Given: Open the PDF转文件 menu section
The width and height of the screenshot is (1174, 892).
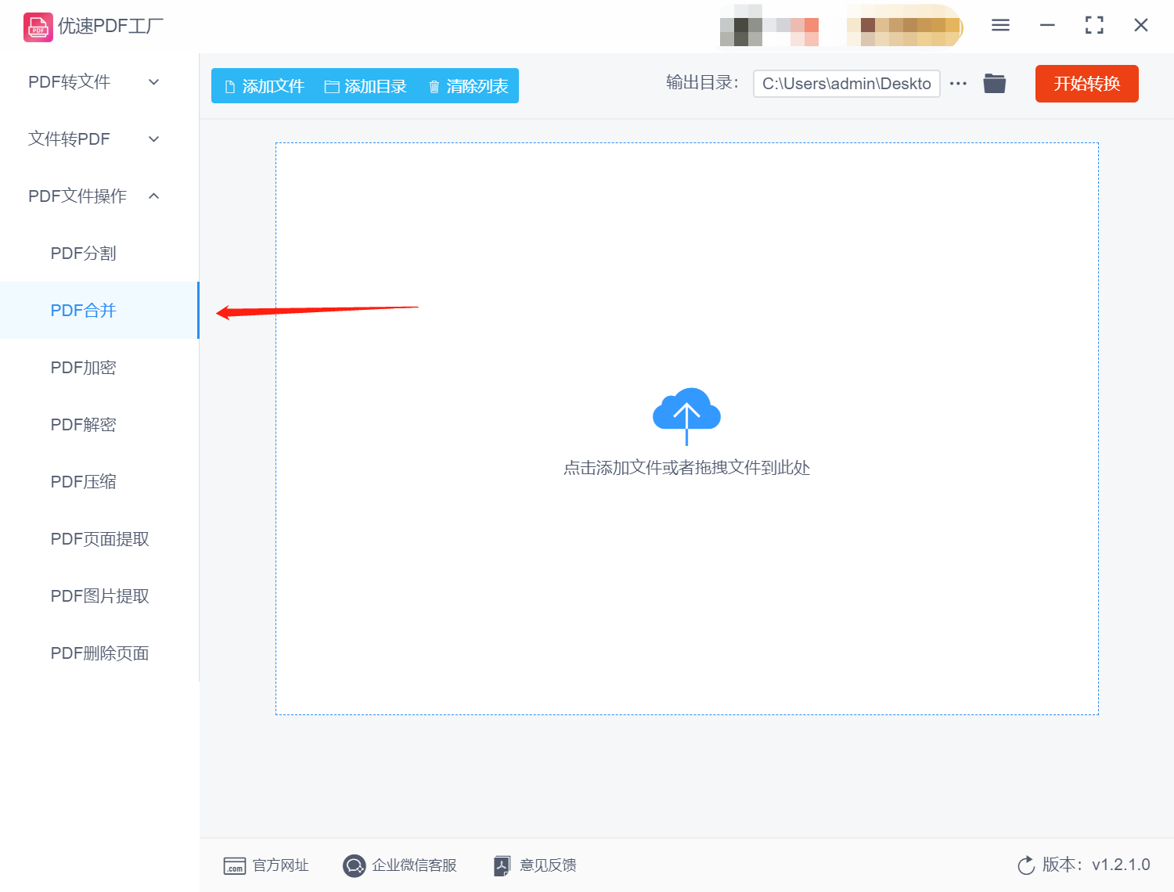Looking at the screenshot, I should [x=99, y=82].
